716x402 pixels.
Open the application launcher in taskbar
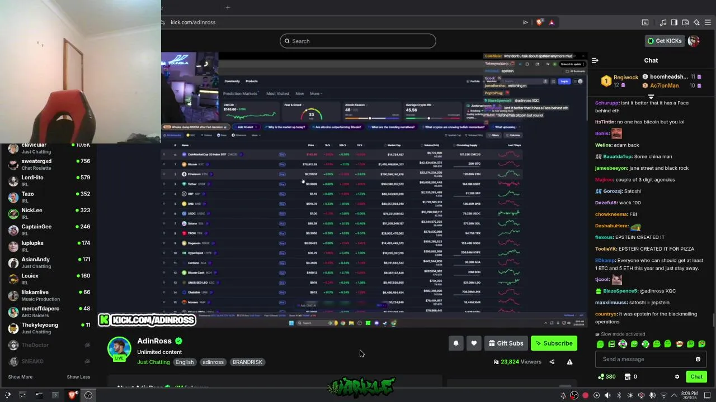[7, 395]
